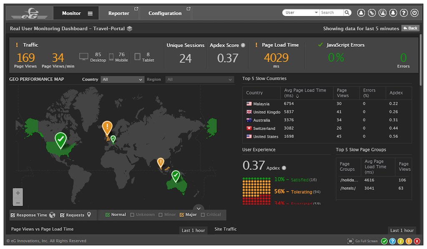Expand the map legend chevron

199,208
